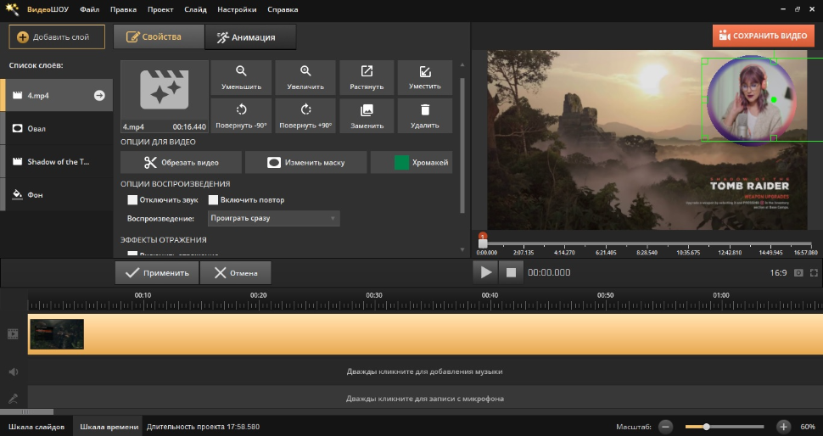The image size is (823, 436).
Task: Click Дважды кликните для добавления музыки track
Action: (x=424, y=372)
